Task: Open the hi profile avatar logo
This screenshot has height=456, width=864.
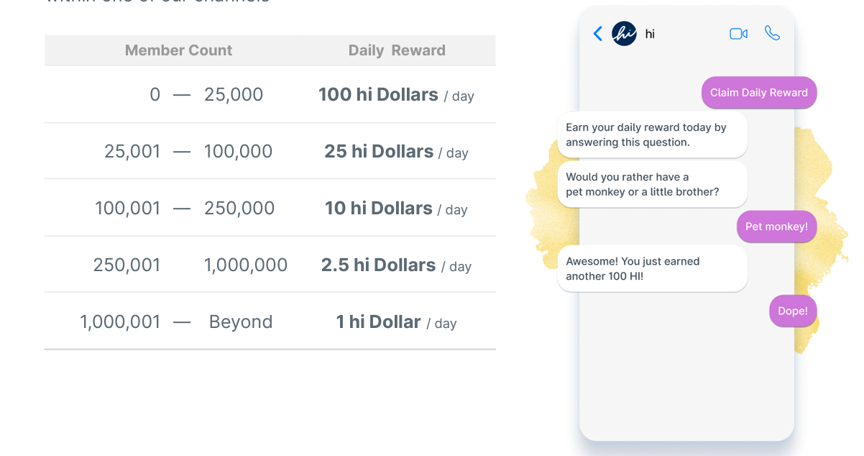Action: [x=624, y=34]
